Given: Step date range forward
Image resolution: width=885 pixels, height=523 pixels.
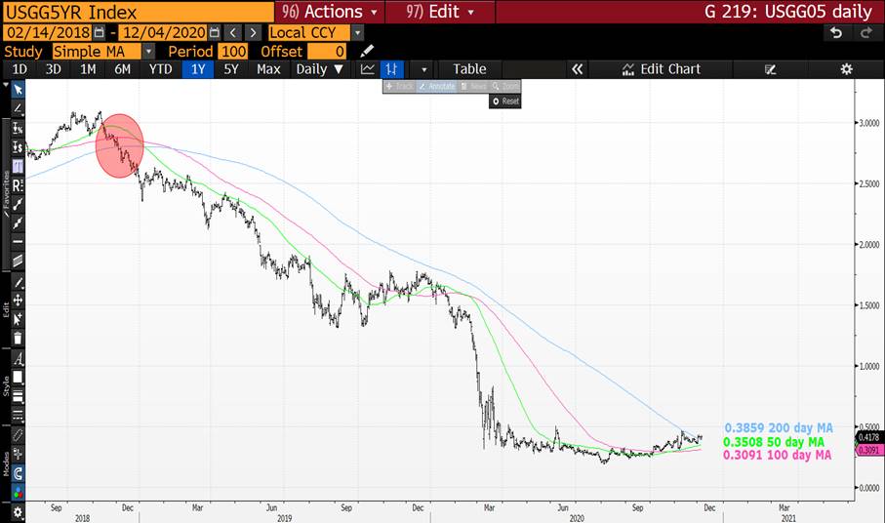Looking at the screenshot, I should tap(254, 33).
